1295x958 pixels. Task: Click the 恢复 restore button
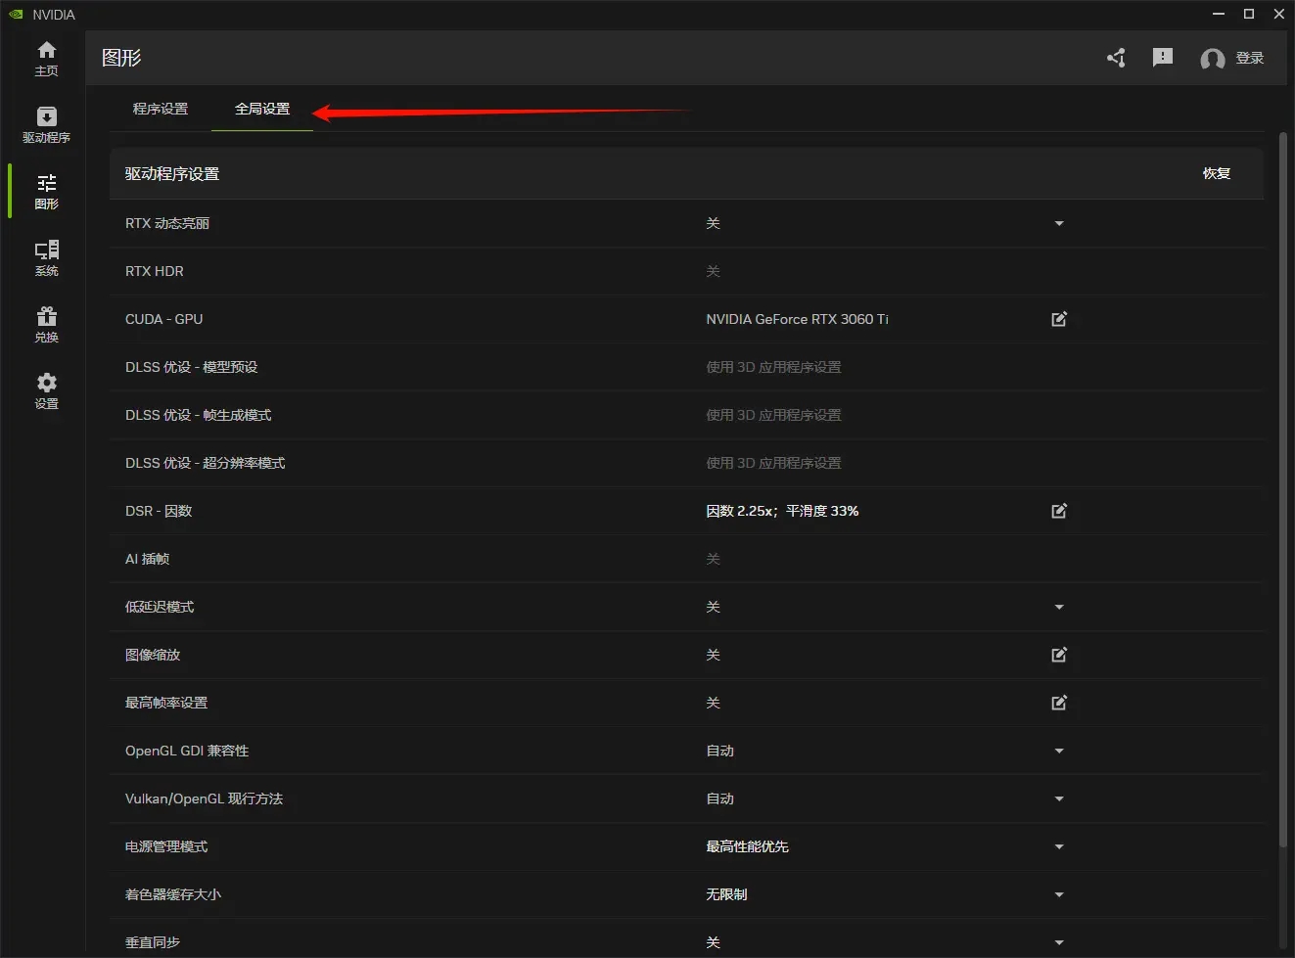click(1217, 173)
